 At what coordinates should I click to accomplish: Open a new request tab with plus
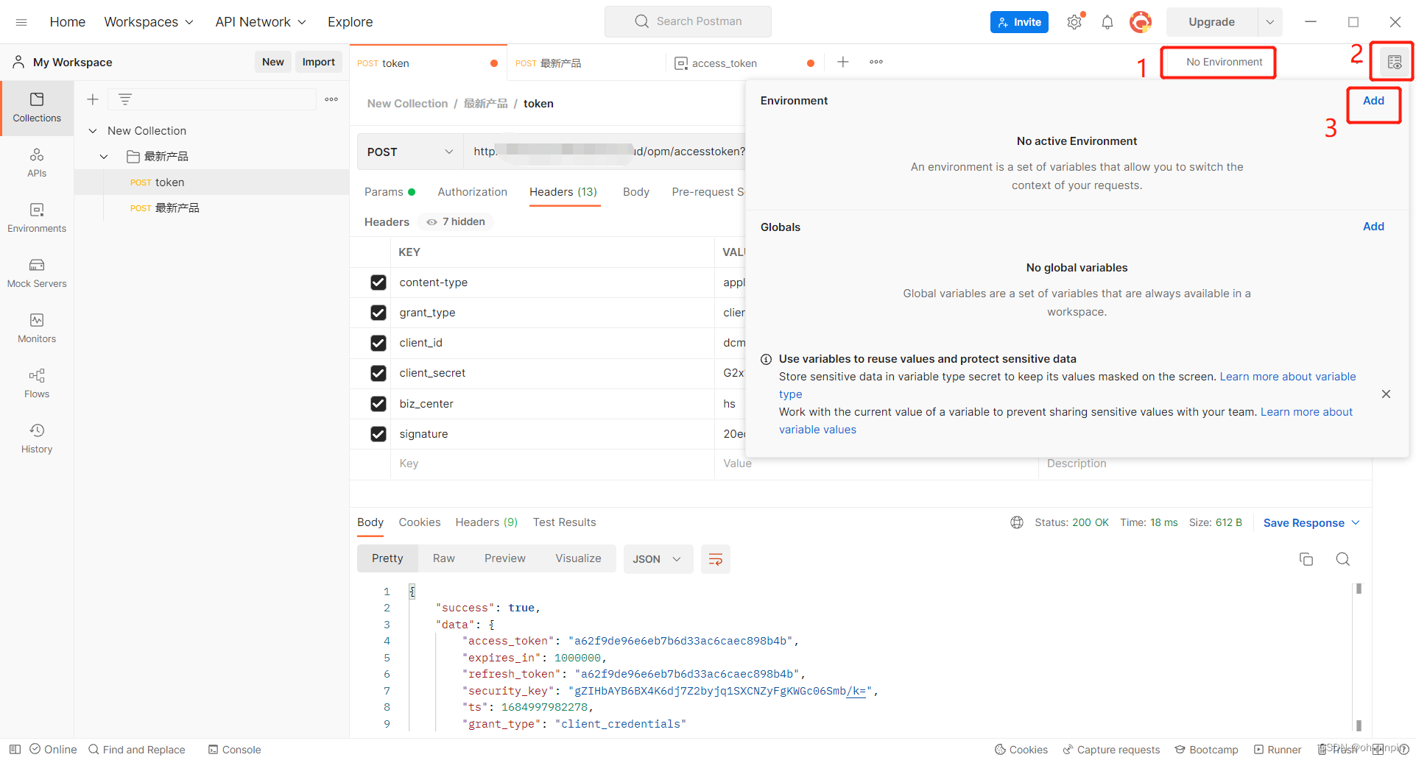tap(843, 62)
